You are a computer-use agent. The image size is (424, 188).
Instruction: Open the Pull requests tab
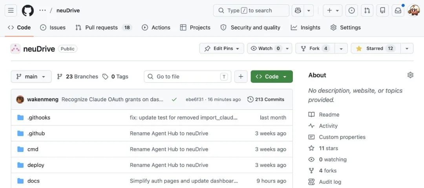[104, 27]
